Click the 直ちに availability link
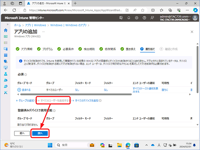 click(x=165, y=90)
